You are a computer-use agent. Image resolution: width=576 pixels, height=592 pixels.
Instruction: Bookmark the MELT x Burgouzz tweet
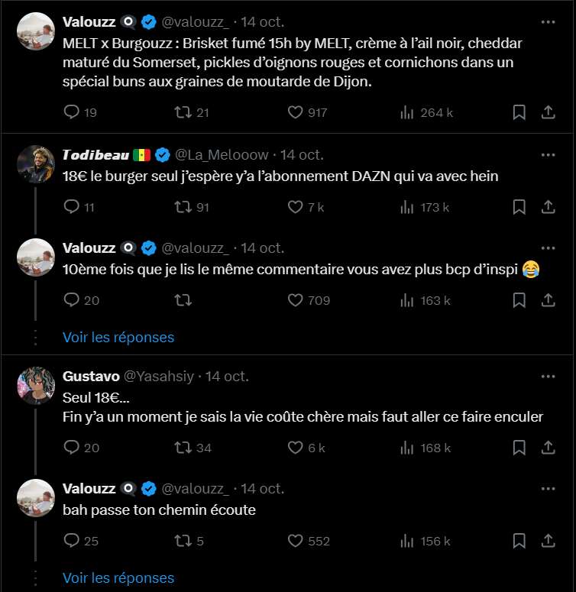click(x=519, y=112)
